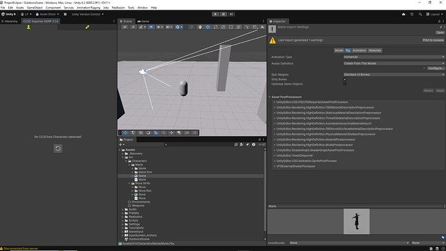Switch to the Game tab
Image resolution: width=446 pixels, height=251 pixels.
pos(143,21)
